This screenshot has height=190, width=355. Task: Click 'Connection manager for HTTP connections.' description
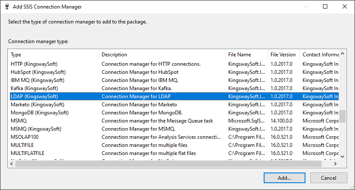tap(151, 64)
